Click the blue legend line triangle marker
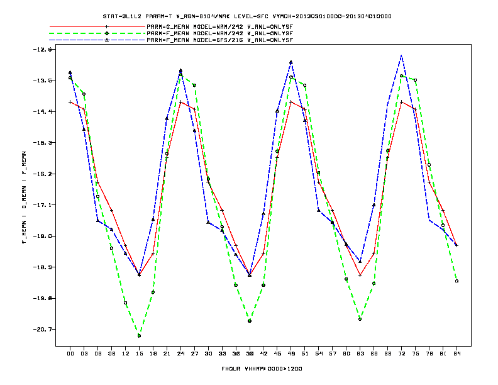Image resolution: width=498 pixels, height=385 pixels. coord(107,40)
